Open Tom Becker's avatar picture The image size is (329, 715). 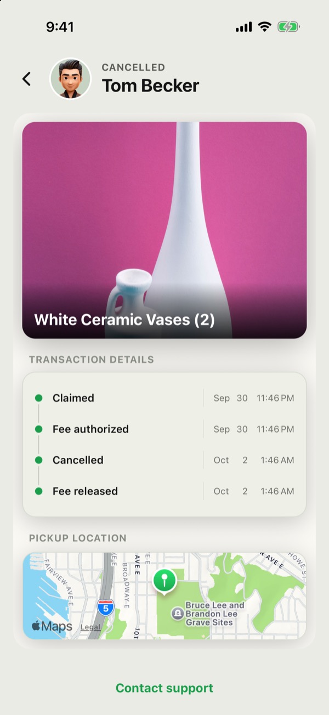[x=71, y=79]
